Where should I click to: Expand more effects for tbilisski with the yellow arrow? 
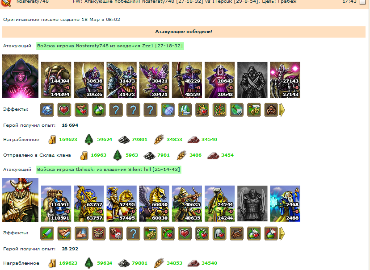pos(282,233)
